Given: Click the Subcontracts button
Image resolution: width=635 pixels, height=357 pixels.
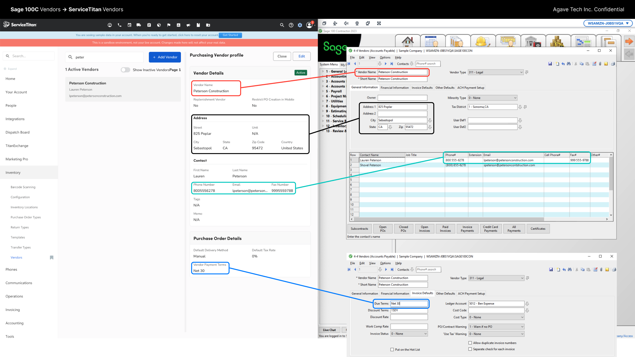Looking at the screenshot, I should (359, 229).
